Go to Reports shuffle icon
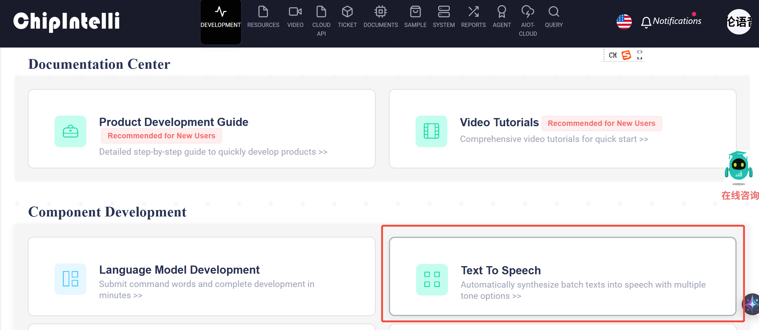The width and height of the screenshot is (759, 330). click(473, 12)
